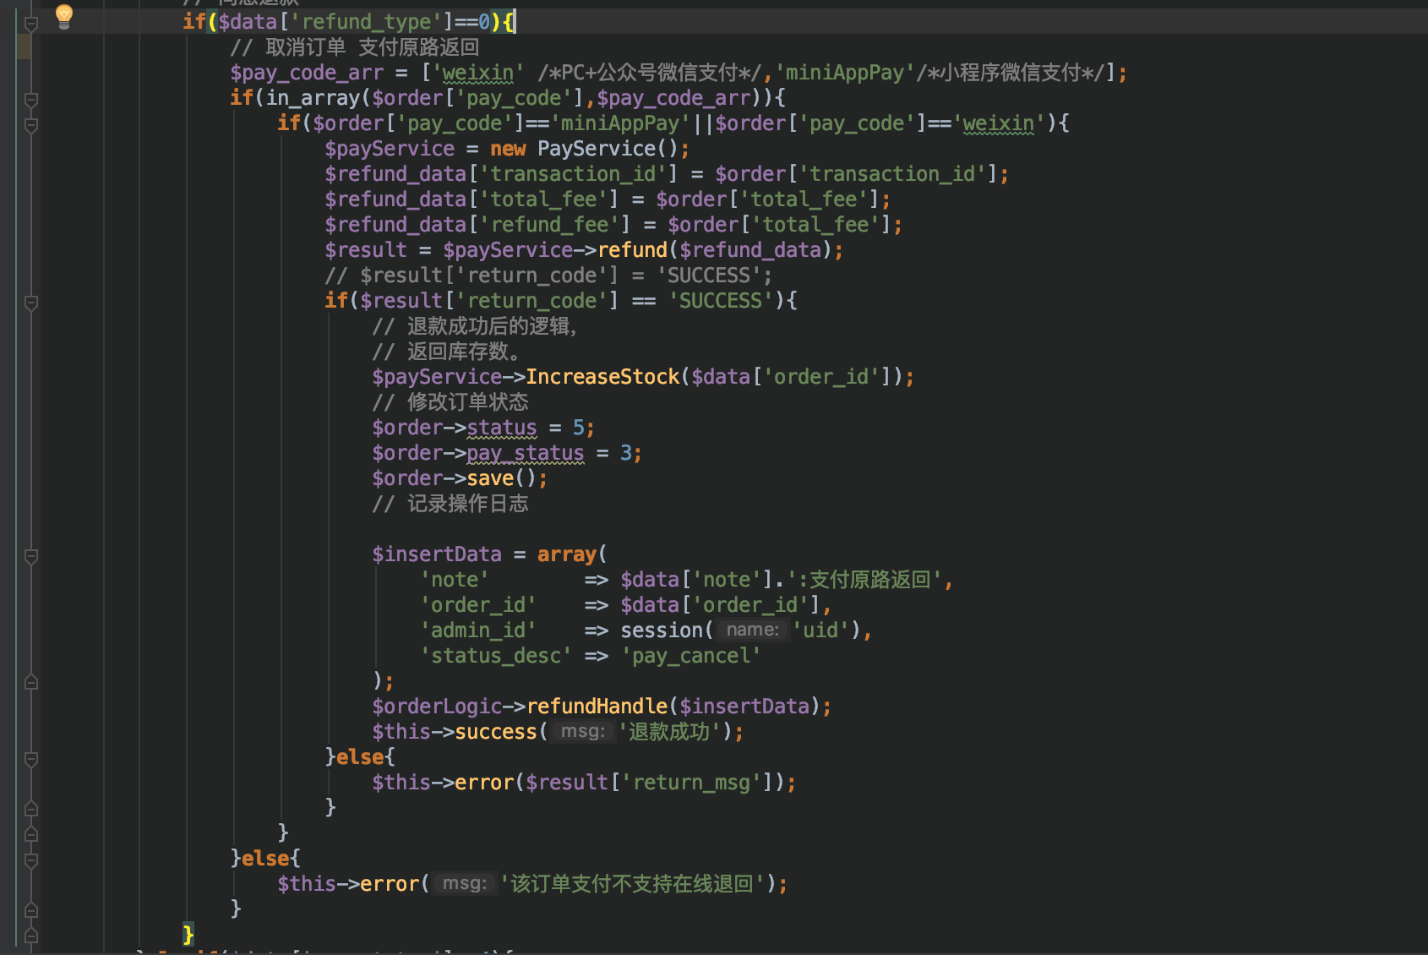This screenshot has height=955, width=1428.
Task: Click the underlined status property of $order
Action: pos(502,428)
